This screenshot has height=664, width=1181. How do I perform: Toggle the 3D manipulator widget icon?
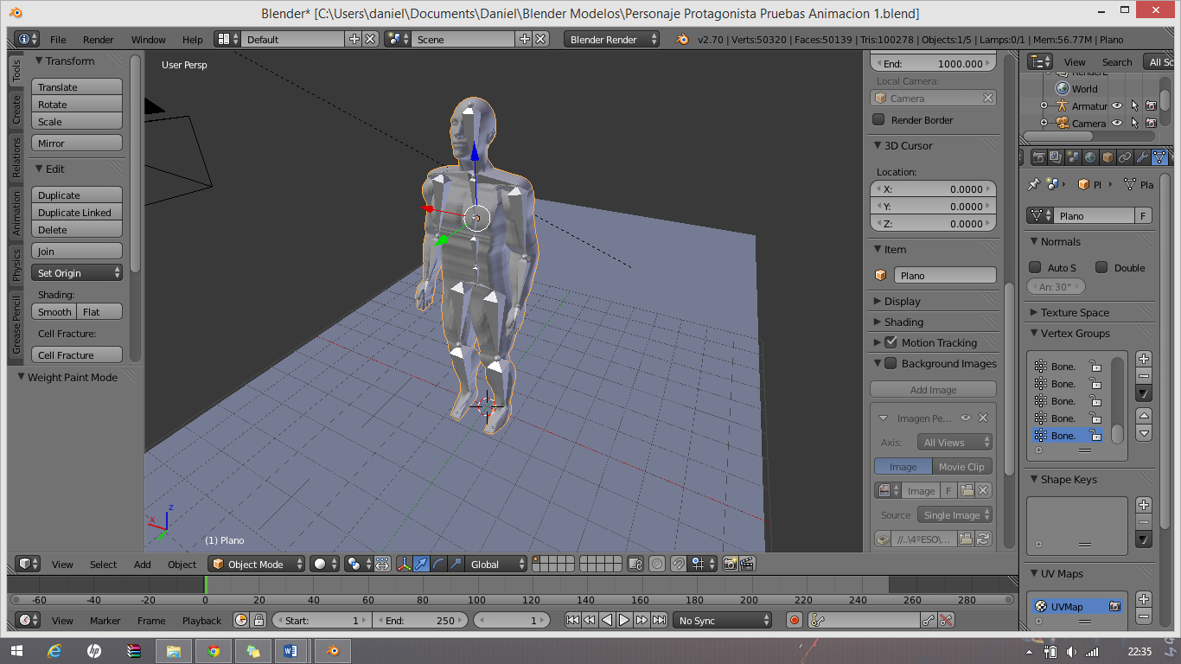coord(404,564)
